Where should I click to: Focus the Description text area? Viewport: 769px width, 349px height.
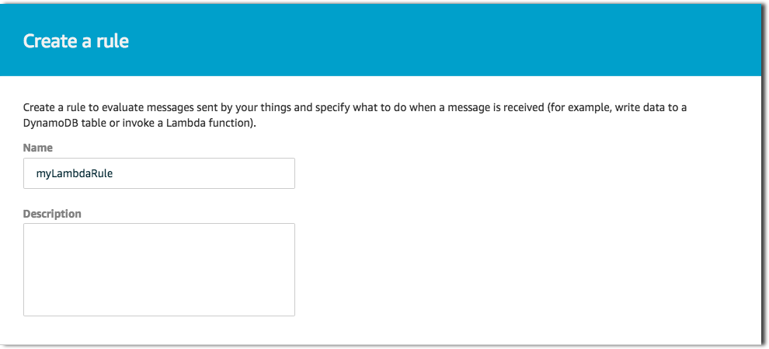tap(159, 270)
